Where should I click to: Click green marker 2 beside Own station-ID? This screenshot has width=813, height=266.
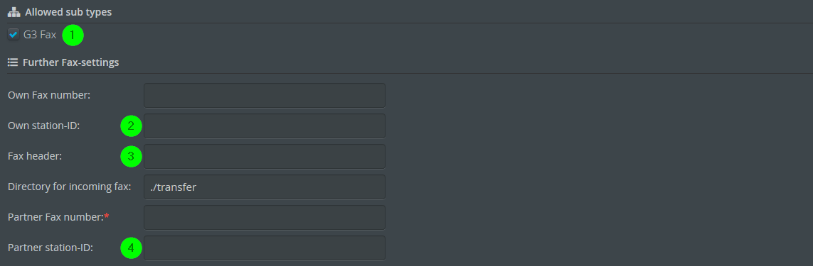pos(131,126)
